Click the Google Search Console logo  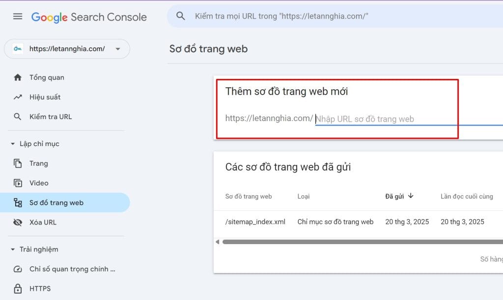pos(89,17)
